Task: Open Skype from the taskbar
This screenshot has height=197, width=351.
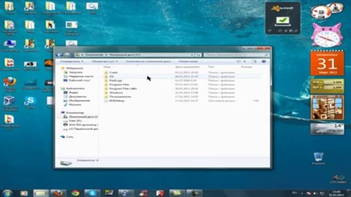Action: tap(92, 193)
